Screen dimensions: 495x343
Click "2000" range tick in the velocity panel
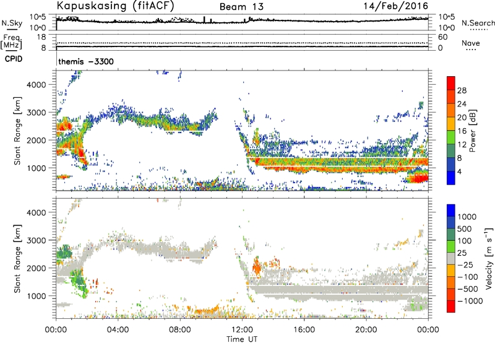37,268
